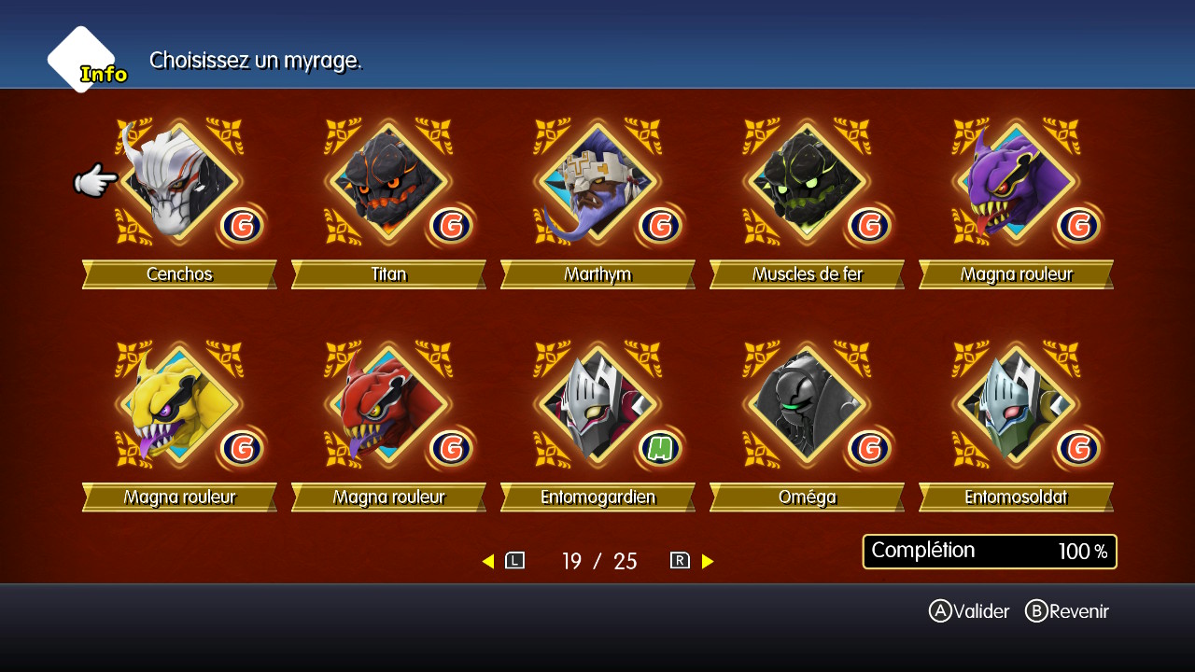The width and height of the screenshot is (1195, 672).
Task: Click the Complétion 100% progress box
Action: point(990,552)
